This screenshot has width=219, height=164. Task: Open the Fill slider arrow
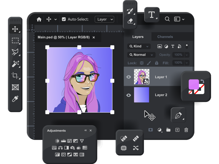[x=187, y=63]
